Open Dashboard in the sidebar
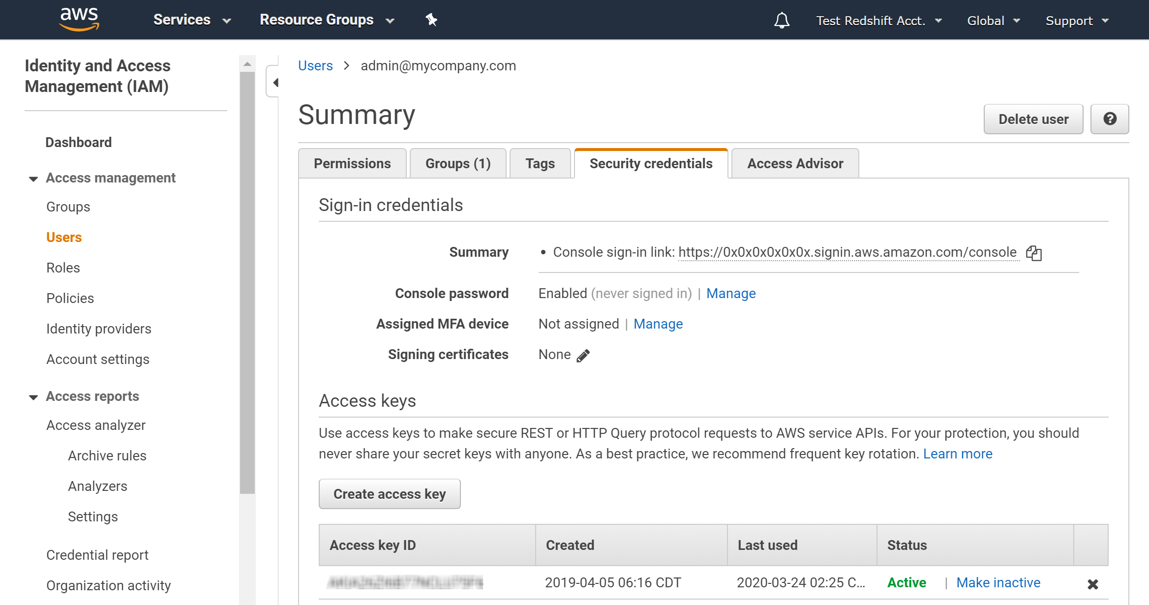Viewport: 1149px width, 605px height. (x=79, y=142)
